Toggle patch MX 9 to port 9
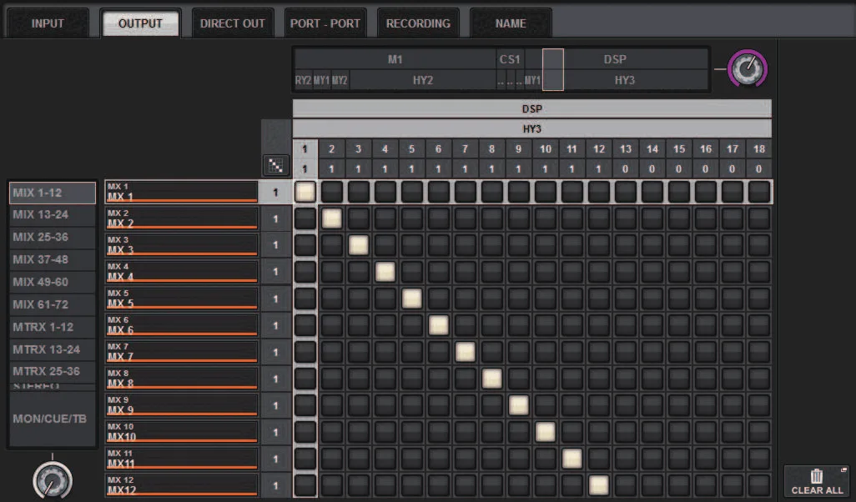 pos(519,405)
